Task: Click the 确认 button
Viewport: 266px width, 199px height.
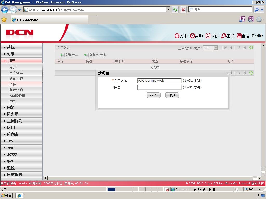Action: tap(153, 95)
